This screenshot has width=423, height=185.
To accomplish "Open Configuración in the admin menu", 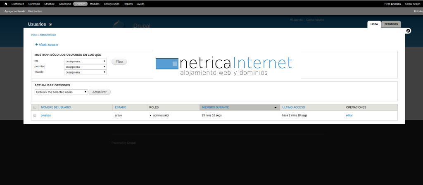I will coord(112,4).
